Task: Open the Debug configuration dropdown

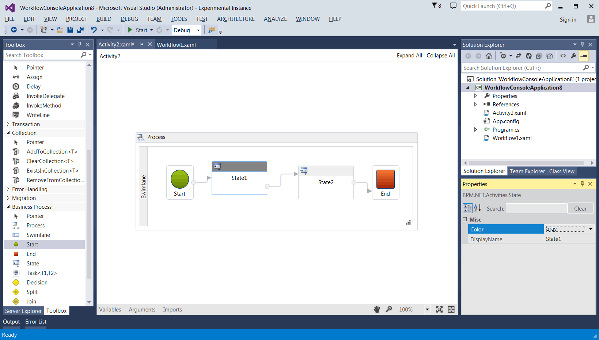Action: [x=198, y=30]
